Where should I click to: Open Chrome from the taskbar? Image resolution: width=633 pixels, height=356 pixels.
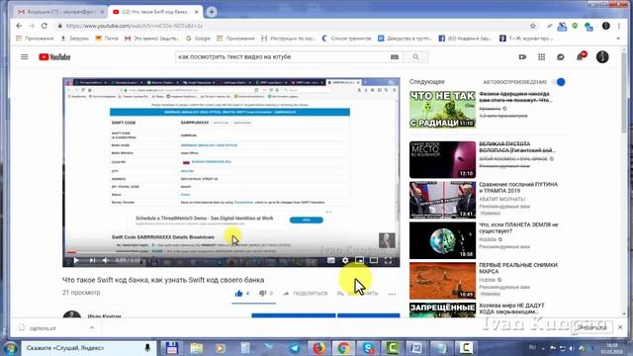point(343,348)
